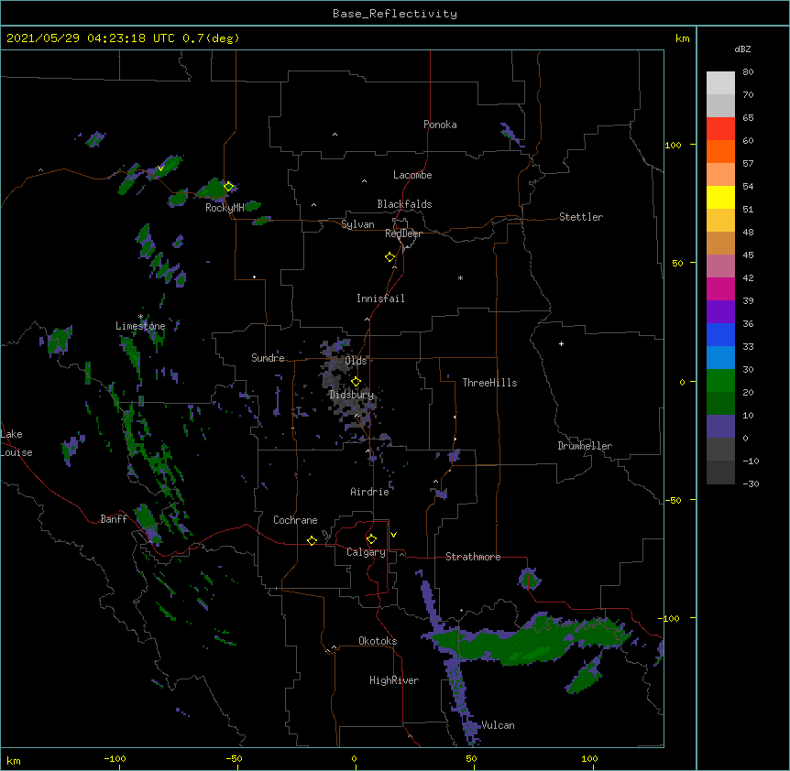This screenshot has height=771, width=790.
Task: Click the blue 36 dBZ legend swatch
Action: pyautogui.click(x=720, y=334)
